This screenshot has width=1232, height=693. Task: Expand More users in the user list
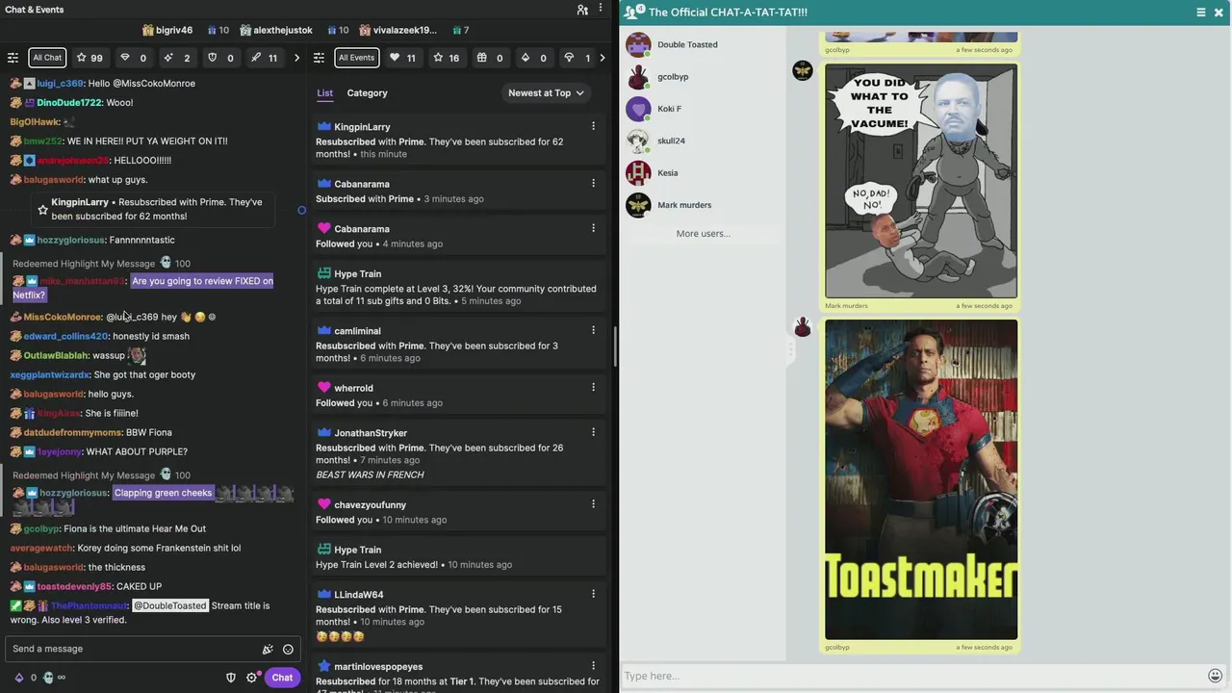tap(703, 234)
